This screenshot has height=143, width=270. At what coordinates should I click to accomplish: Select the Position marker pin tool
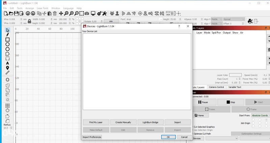coord(7,68)
